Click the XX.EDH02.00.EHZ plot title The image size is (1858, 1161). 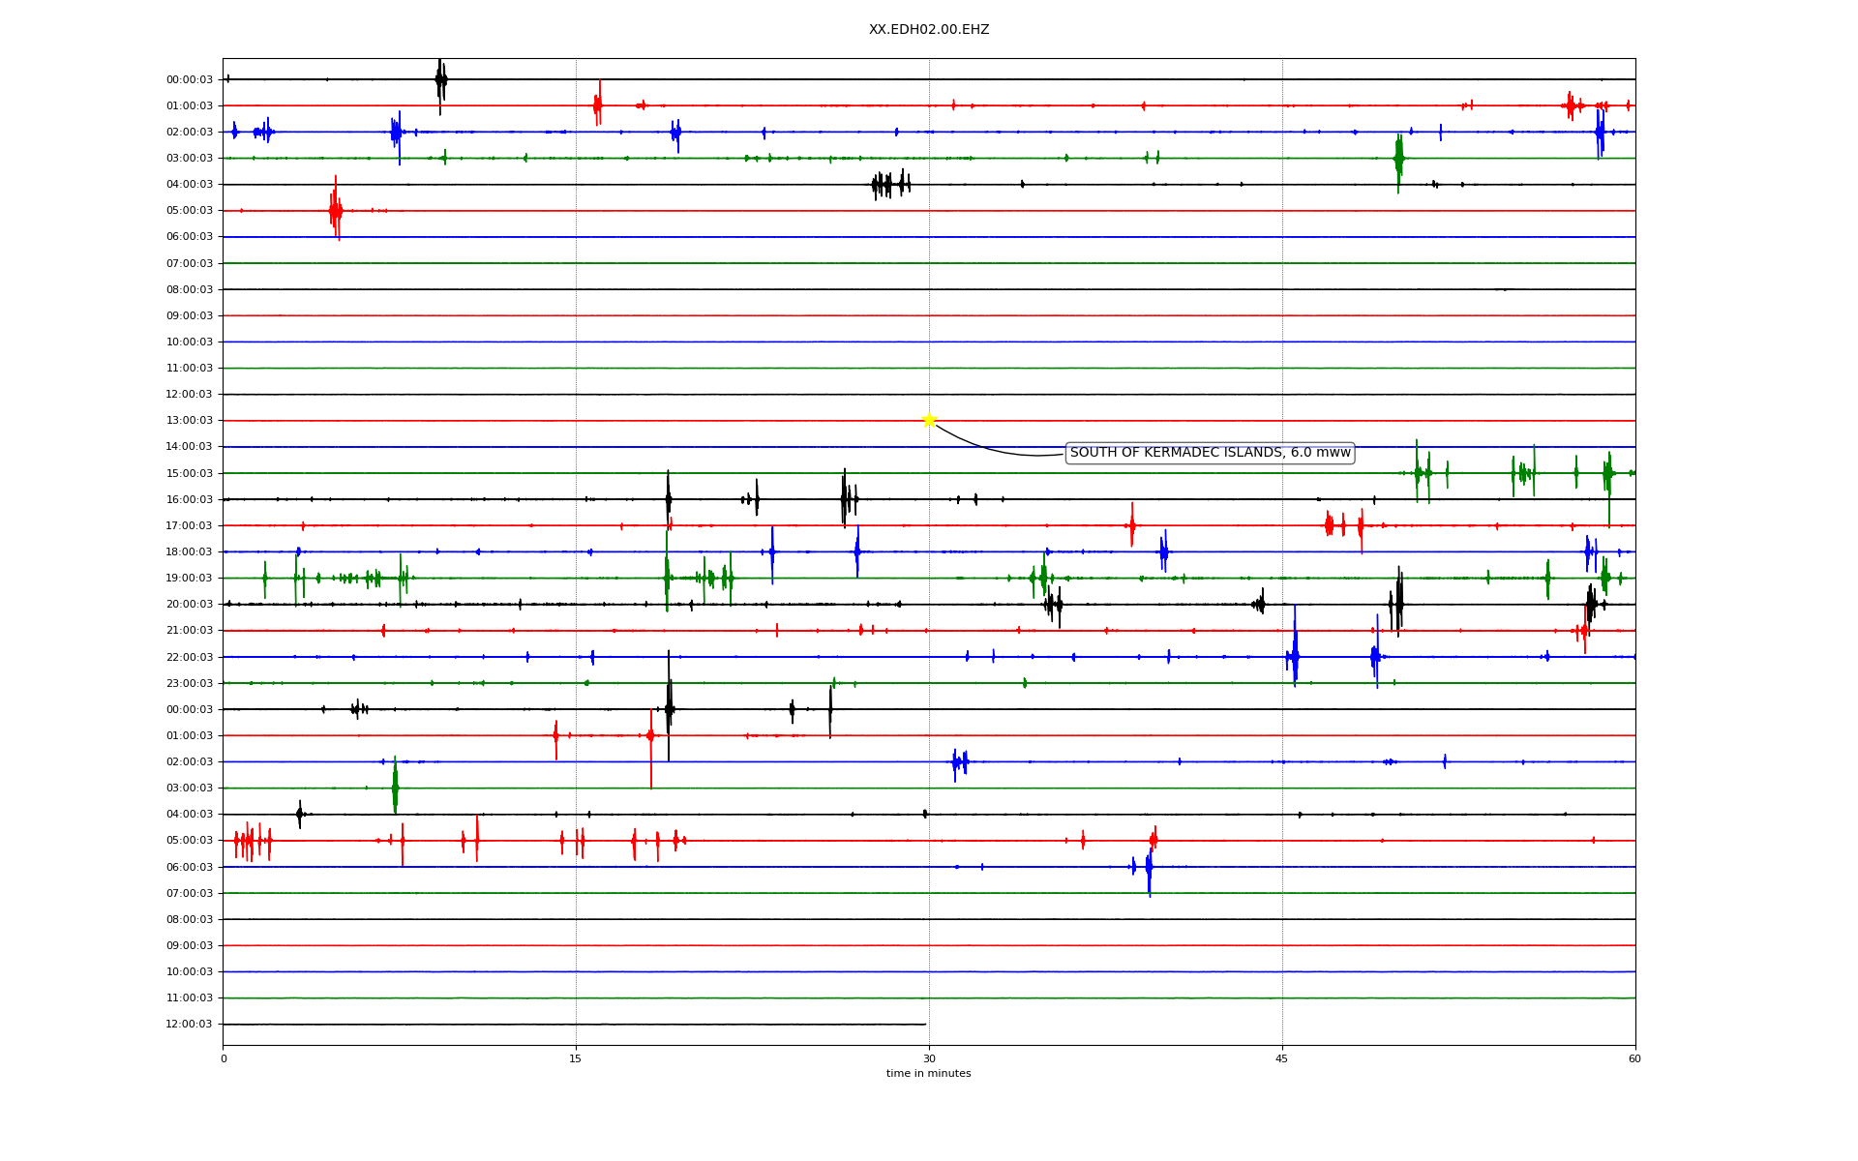tap(929, 30)
